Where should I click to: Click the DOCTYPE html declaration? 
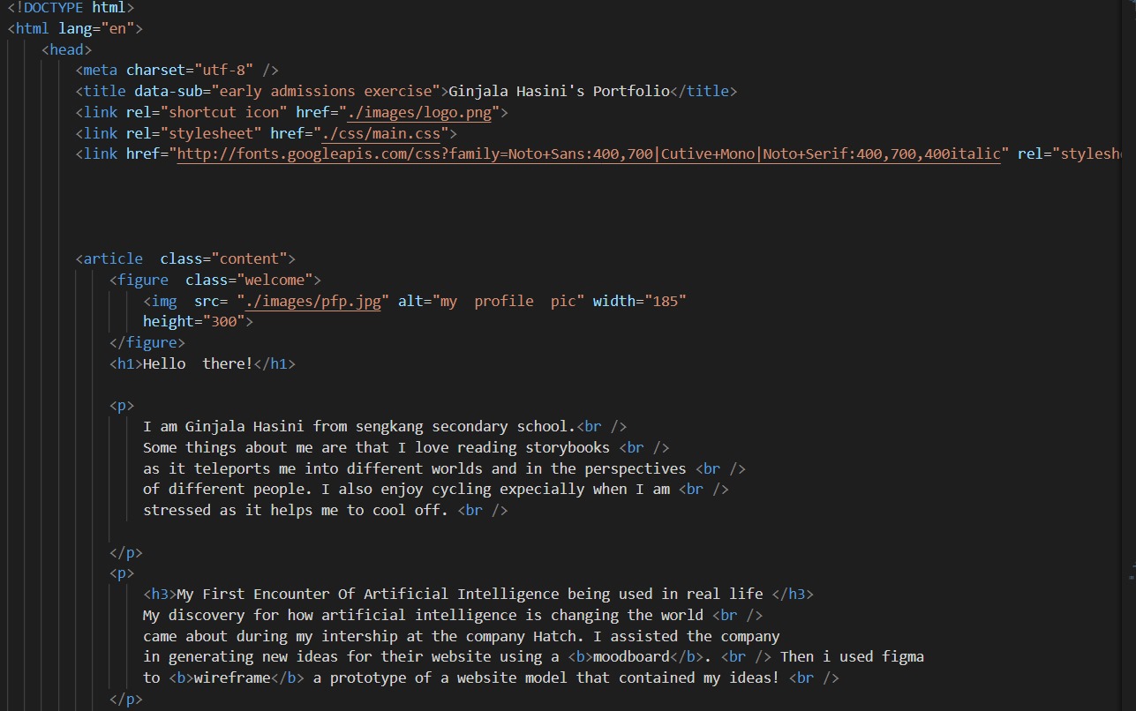click(x=71, y=8)
